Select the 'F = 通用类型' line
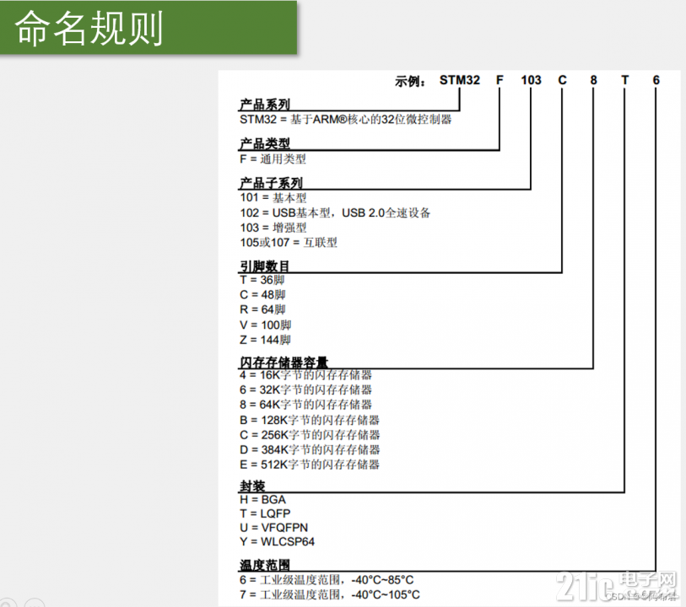 [x=273, y=159]
